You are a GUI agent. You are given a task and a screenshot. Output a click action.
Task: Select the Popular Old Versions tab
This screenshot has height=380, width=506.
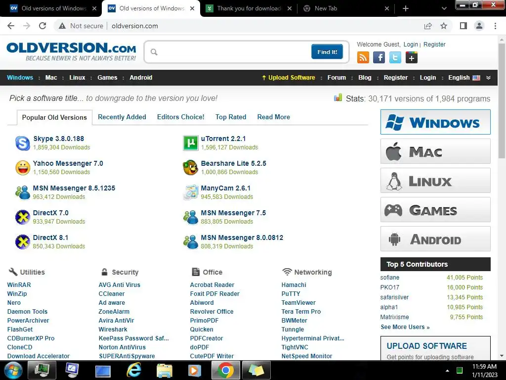(54, 117)
